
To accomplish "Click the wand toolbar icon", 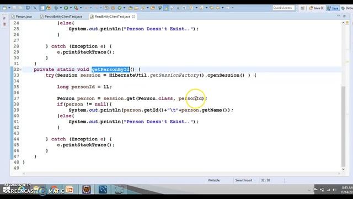I will pyautogui.click(x=35, y=8).
